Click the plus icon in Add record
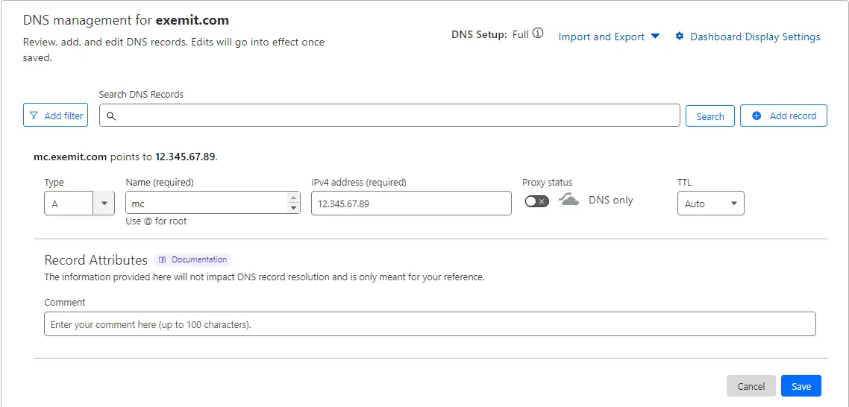The width and height of the screenshot is (849, 407). (757, 116)
